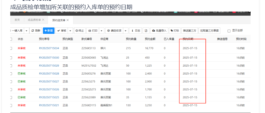Switch to the 首页 tab

point(17,20)
